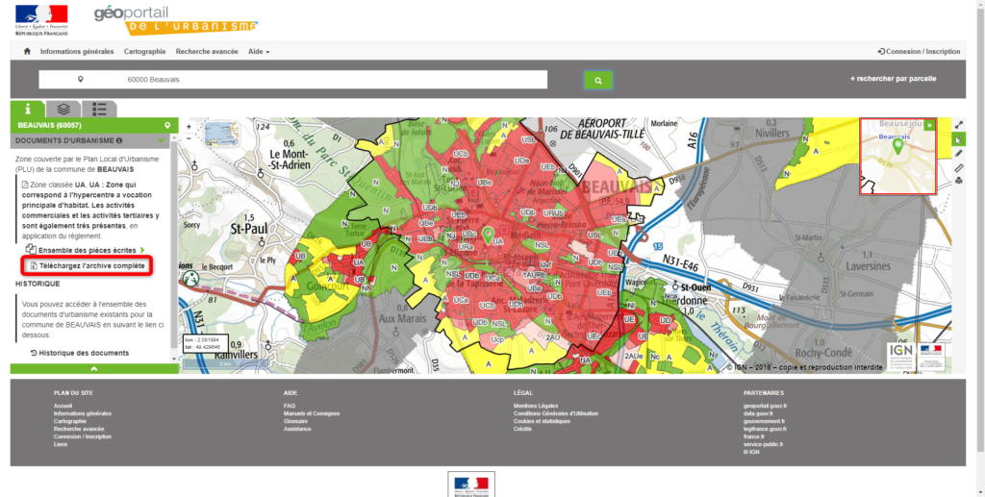
Task: Switch to the layers panel tab
Action: point(63,110)
